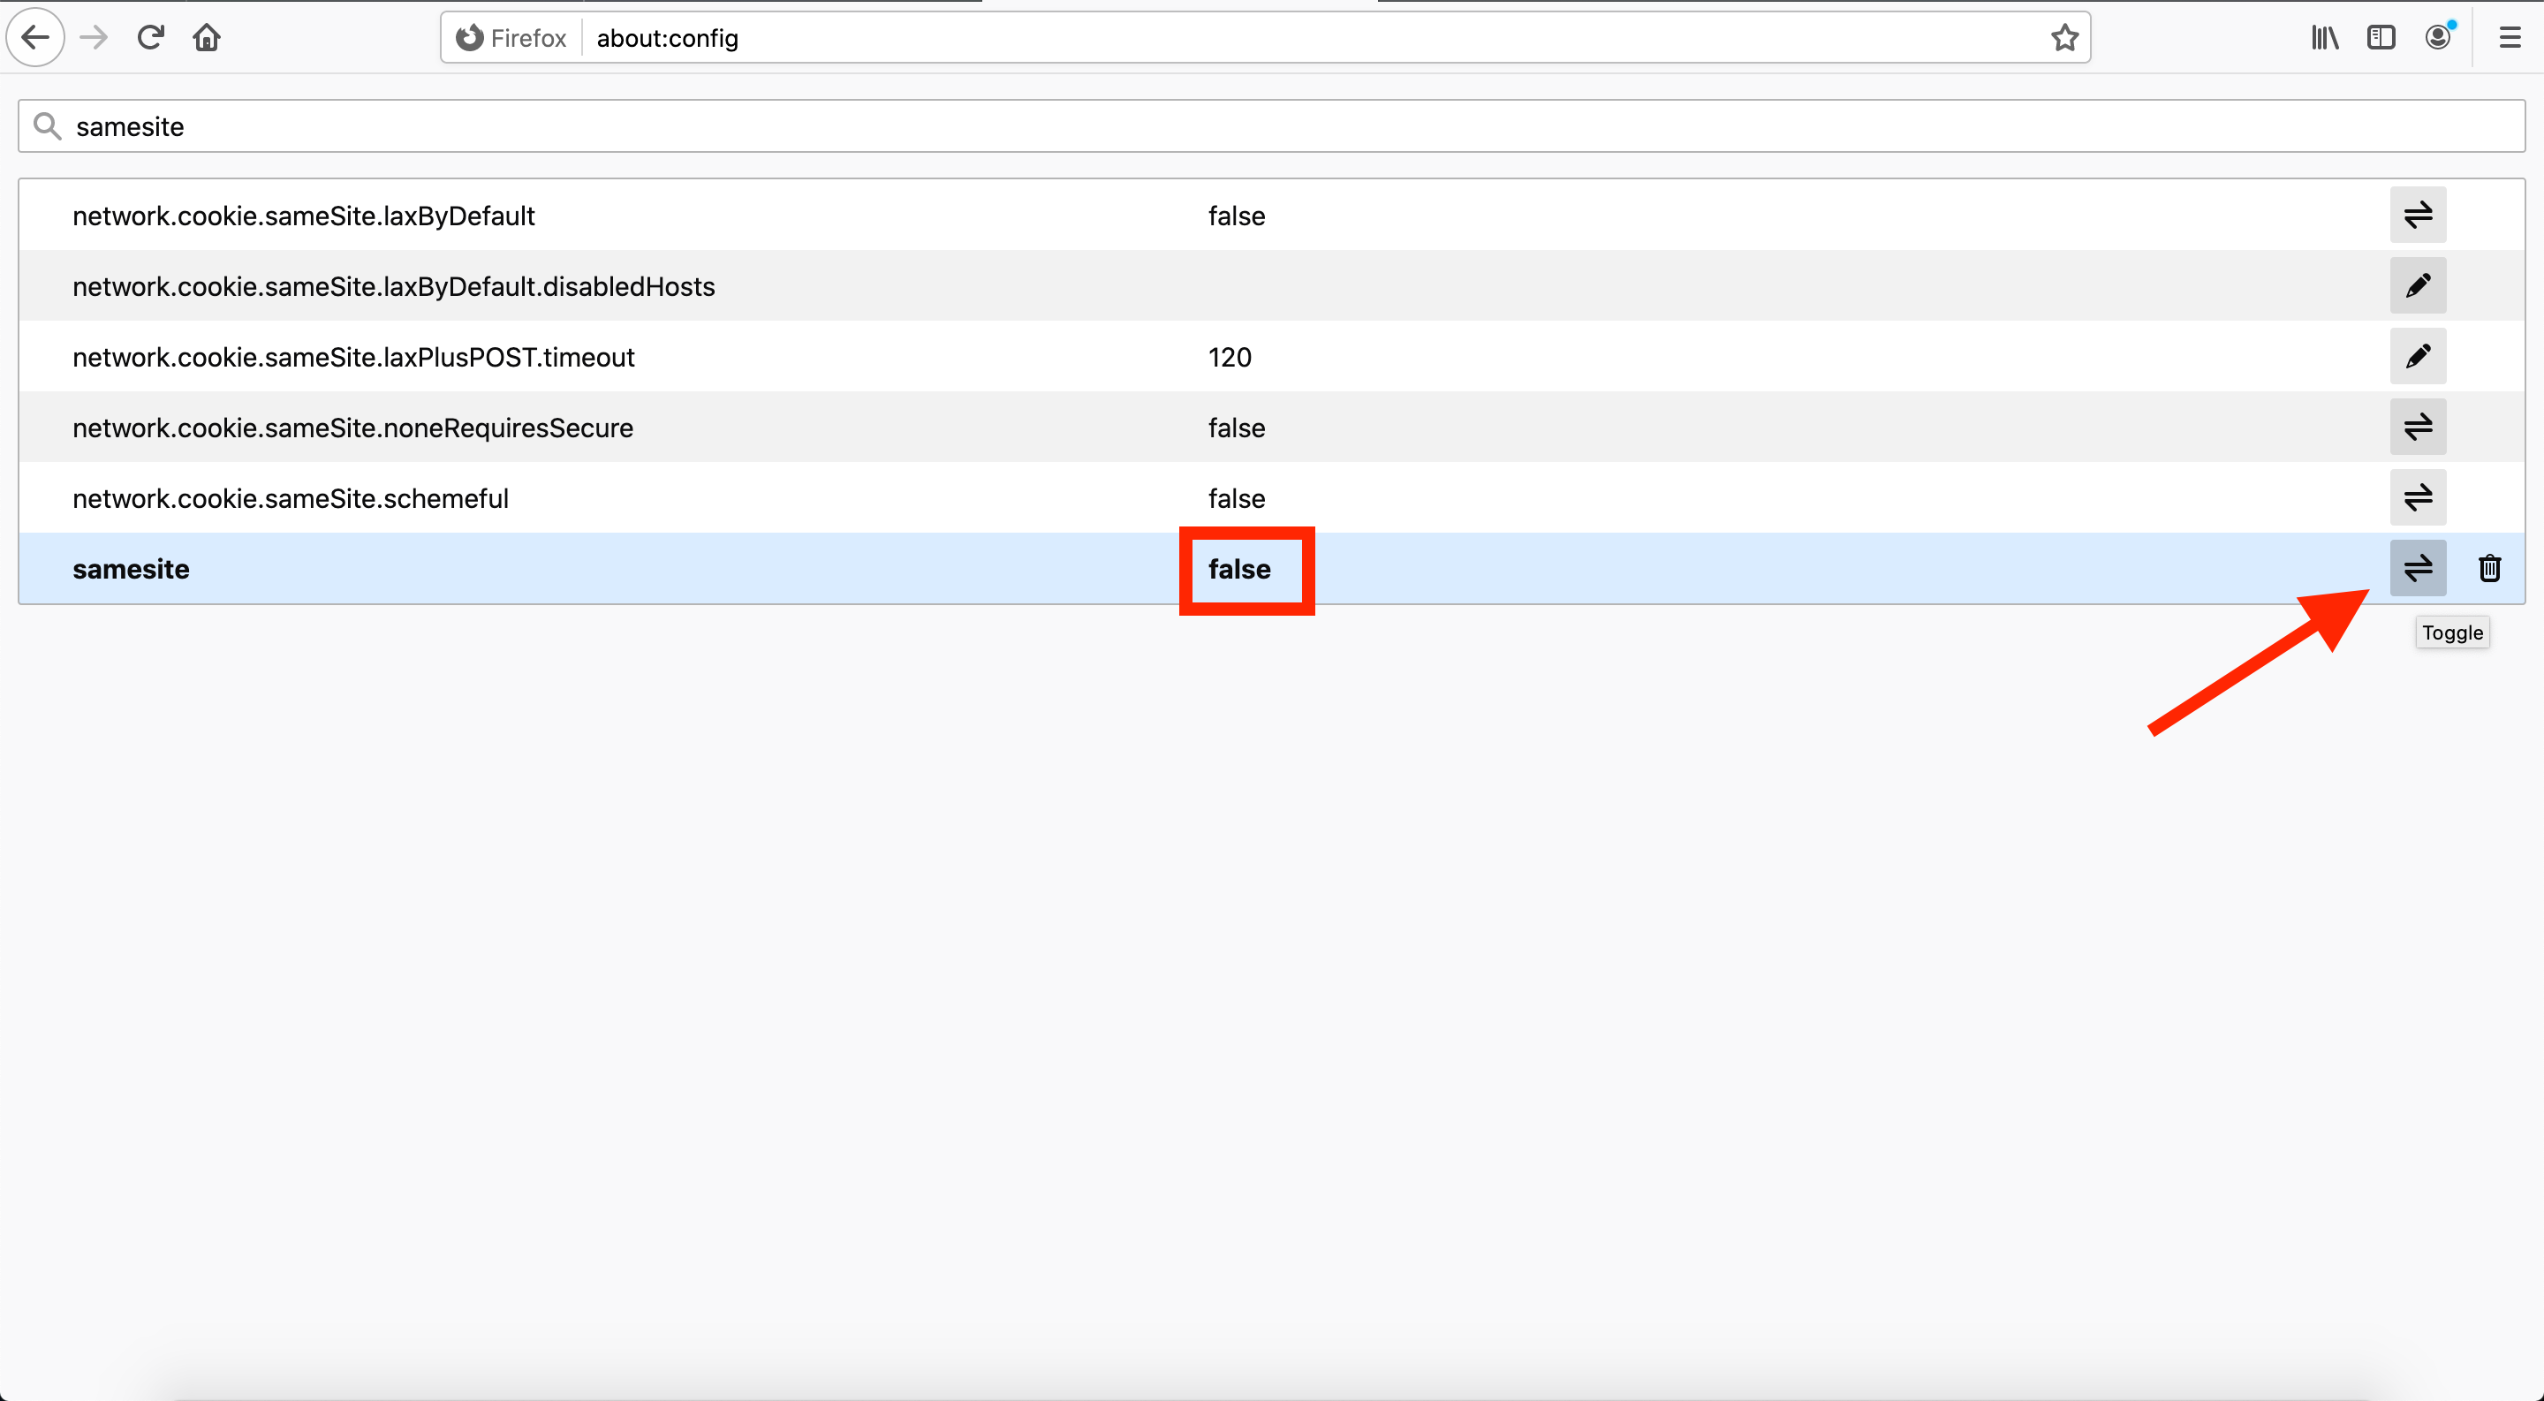The width and height of the screenshot is (2544, 1401).
Task: Go to the Home page icon
Action: (207, 37)
